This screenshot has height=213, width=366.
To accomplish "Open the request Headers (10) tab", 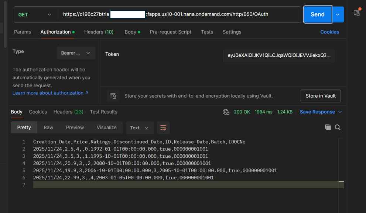I will [99, 32].
